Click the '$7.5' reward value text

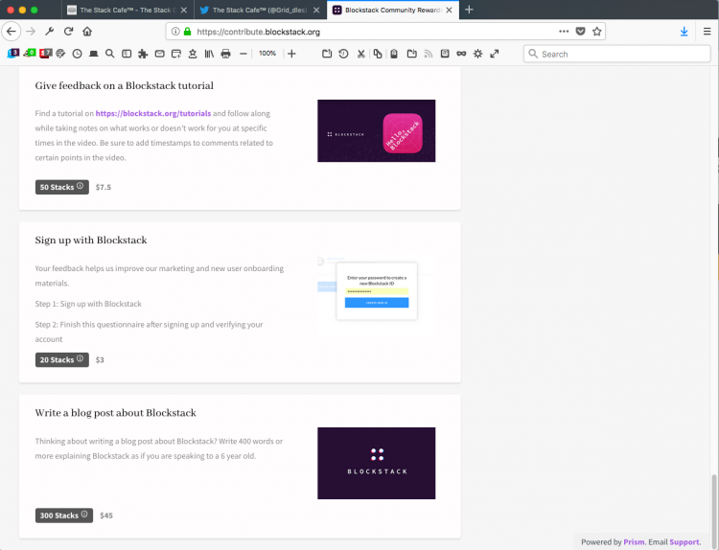(104, 187)
